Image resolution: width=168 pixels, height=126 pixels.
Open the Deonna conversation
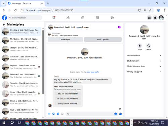(x=21, y=76)
